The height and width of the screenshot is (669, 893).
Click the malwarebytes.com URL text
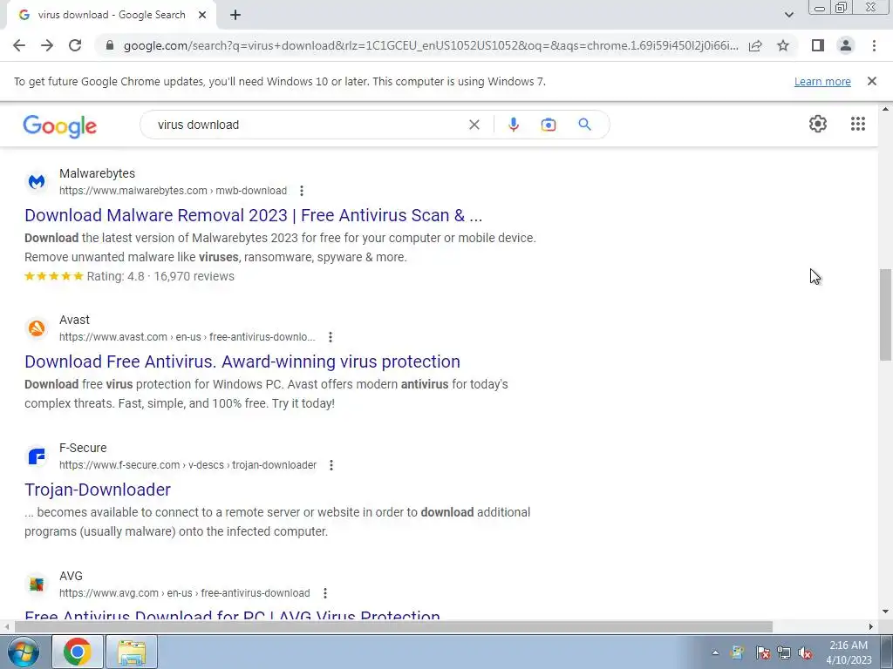click(x=173, y=191)
